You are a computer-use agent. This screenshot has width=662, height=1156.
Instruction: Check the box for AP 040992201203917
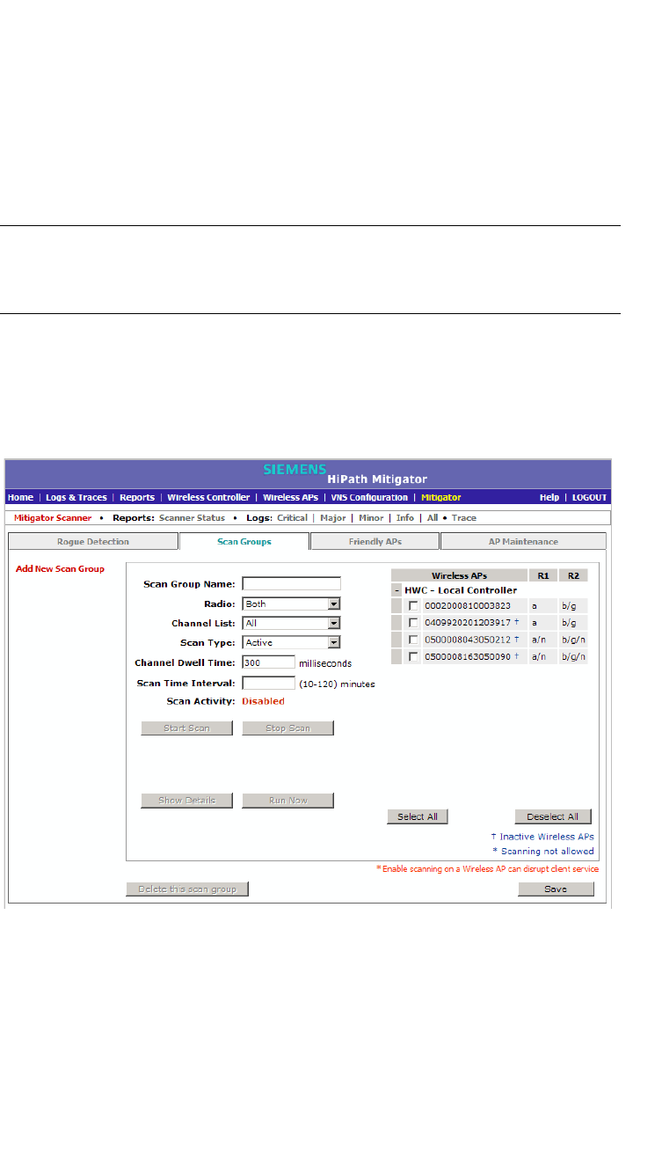tap(413, 623)
